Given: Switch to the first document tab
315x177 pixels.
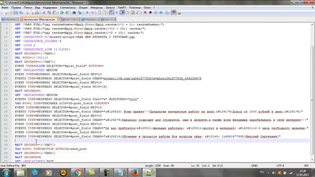Looking at the screenshot, I should tap(10, 20).
